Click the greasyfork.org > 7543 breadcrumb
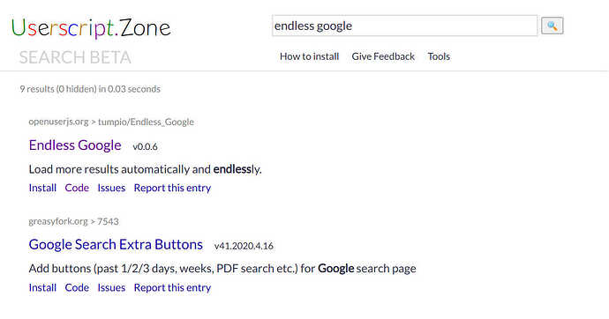Viewport: 609px width, 319px height. click(73, 222)
